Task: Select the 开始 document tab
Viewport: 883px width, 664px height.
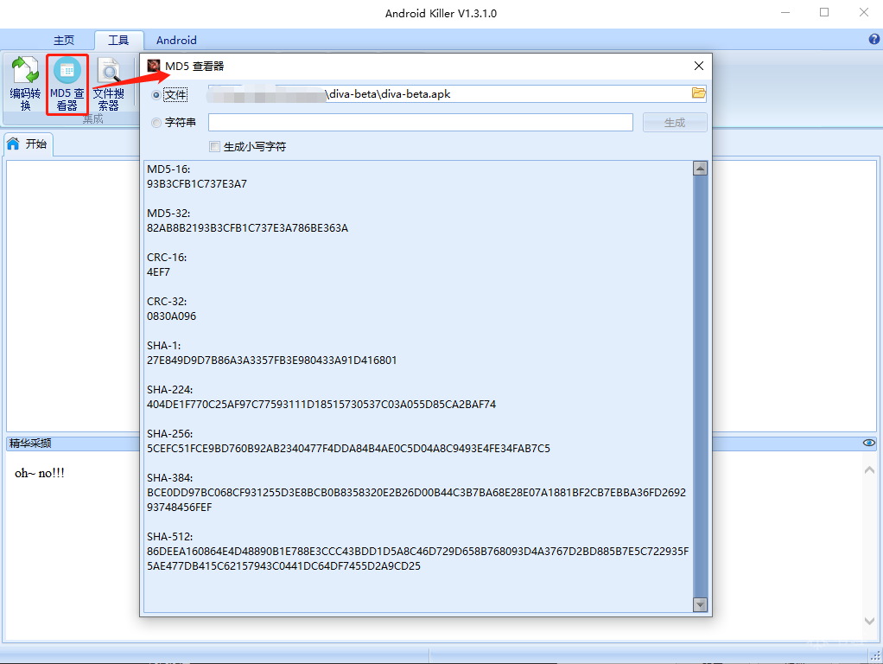Action: pos(29,144)
